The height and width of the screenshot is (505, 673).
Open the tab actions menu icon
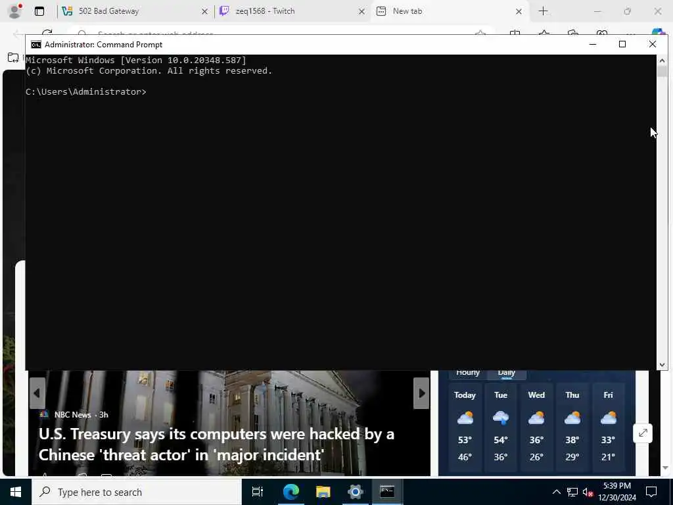point(39,12)
